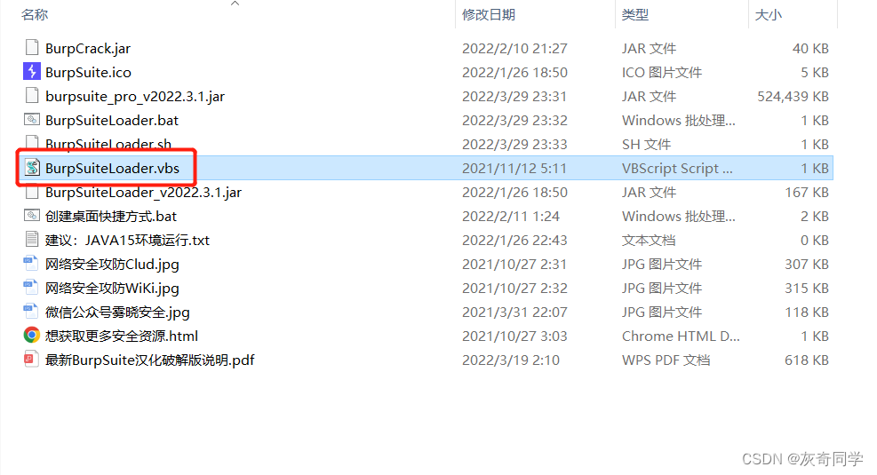877x475 pixels.
Task: Select the BurpCrack.jar file name
Action: (88, 49)
